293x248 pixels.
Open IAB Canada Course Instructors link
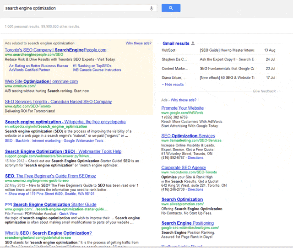[97, 70]
